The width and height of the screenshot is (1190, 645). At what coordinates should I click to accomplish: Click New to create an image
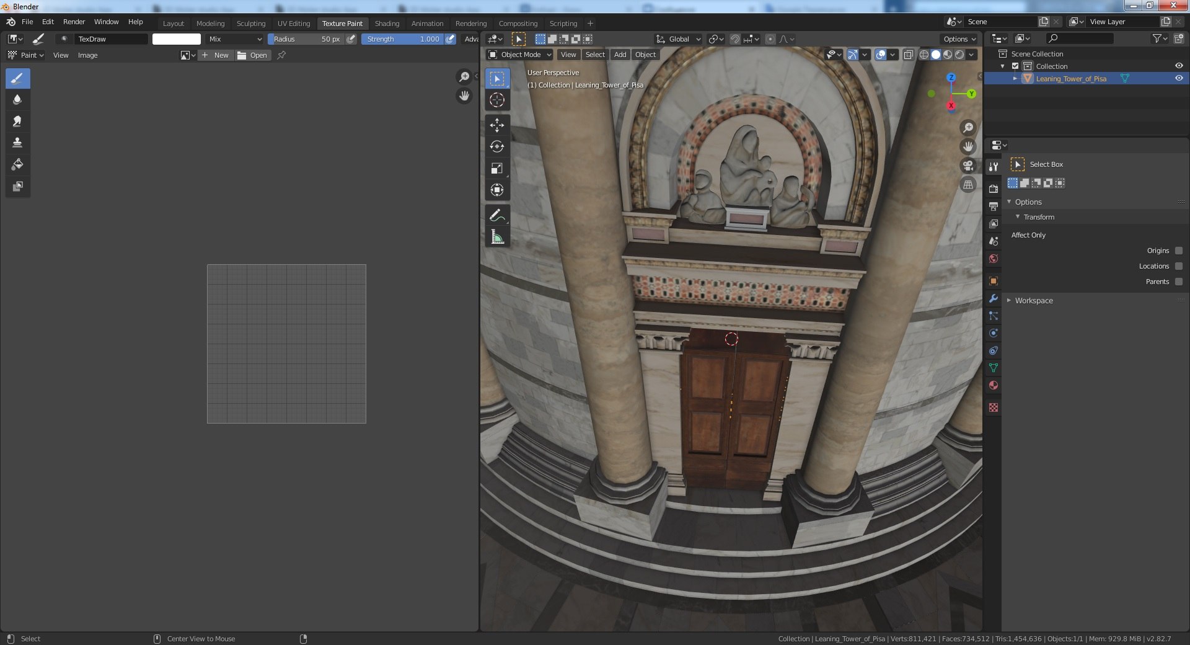tap(216, 55)
